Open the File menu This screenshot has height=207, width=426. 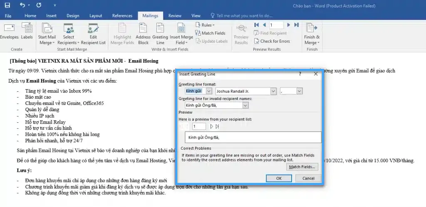pyautogui.click(x=8, y=16)
